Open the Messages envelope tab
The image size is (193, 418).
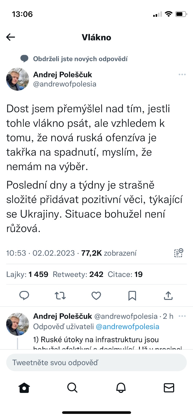tap(169, 388)
